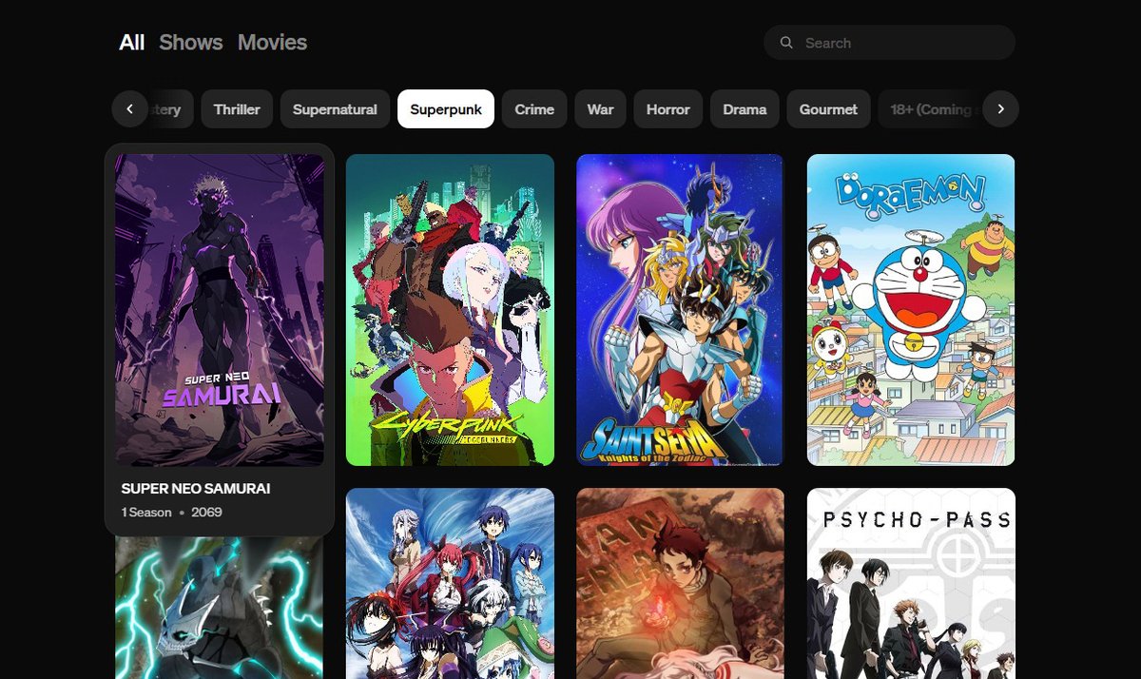Open the Super Neo Samurai poster
Image resolution: width=1141 pixels, height=679 pixels.
coord(220,310)
